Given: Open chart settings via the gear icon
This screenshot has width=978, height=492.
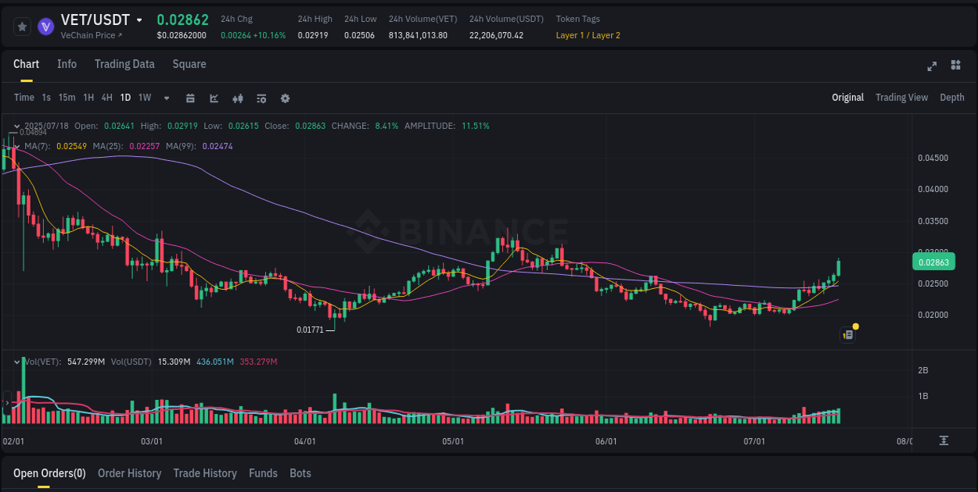Looking at the screenshot, I should (285, 98).
